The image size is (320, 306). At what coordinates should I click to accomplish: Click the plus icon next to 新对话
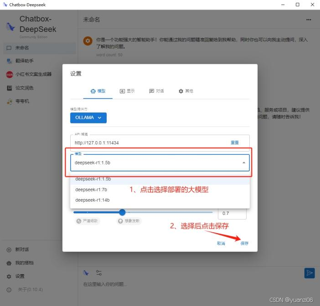pos(9,250)
